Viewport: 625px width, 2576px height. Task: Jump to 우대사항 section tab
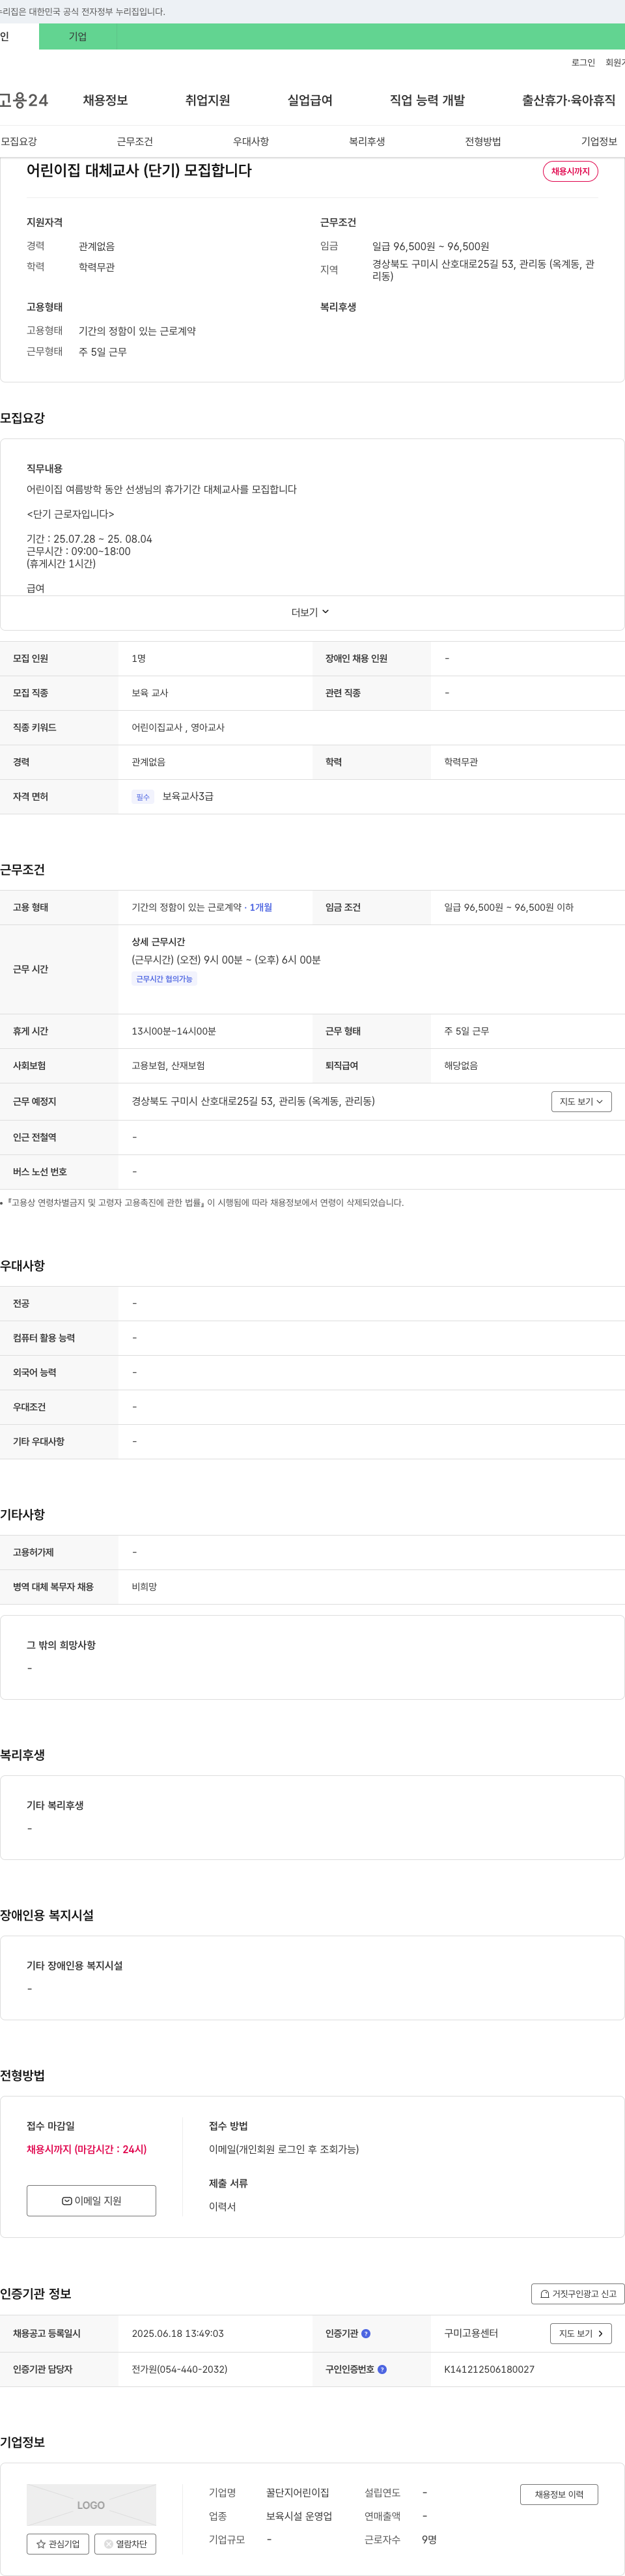click(x=251, y=142)
